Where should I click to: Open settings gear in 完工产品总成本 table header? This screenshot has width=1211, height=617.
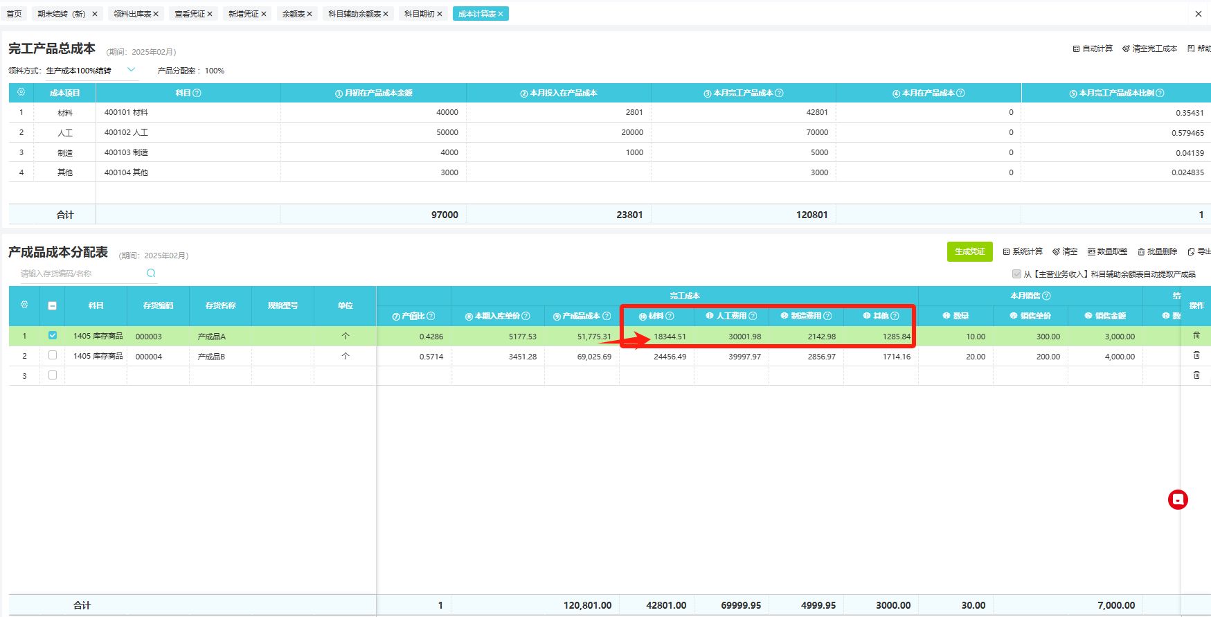coord(21,93)
